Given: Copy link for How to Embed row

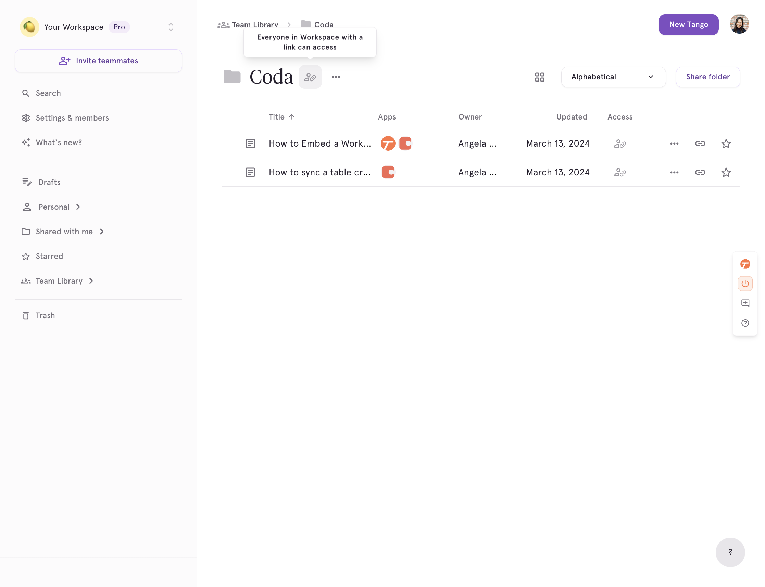Looking at the screenshot, I should [x=700, y=143].
